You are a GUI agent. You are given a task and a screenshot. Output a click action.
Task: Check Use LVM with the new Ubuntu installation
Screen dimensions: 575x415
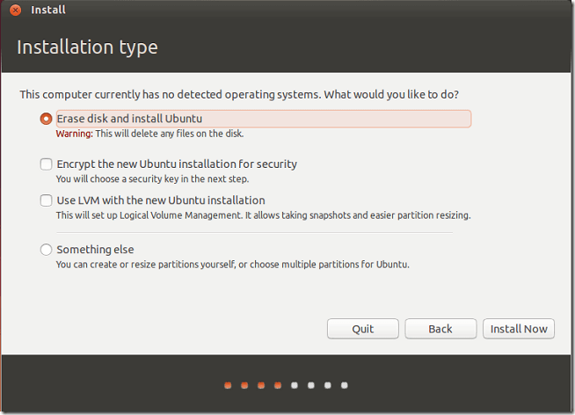click(46, 200)
